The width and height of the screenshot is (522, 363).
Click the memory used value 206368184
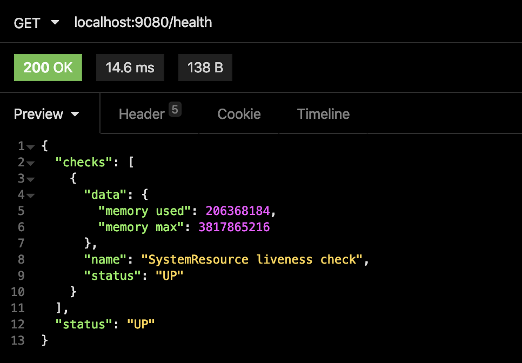click(x=241, y=211)
